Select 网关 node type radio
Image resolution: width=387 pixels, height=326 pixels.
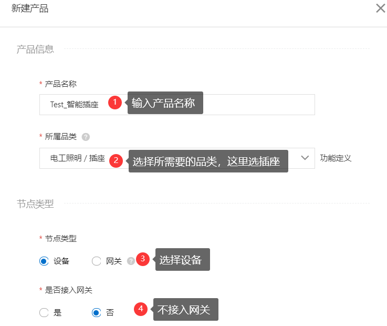point(96,261)
